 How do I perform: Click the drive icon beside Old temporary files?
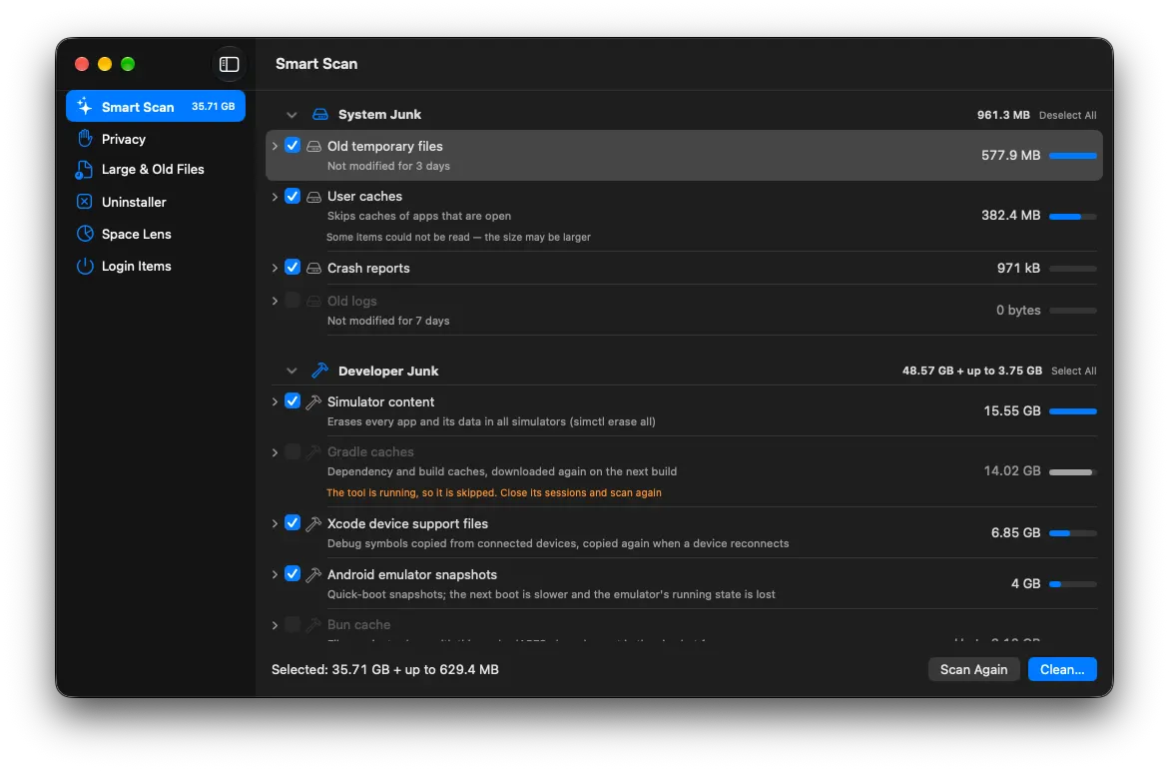click(313, 146)
